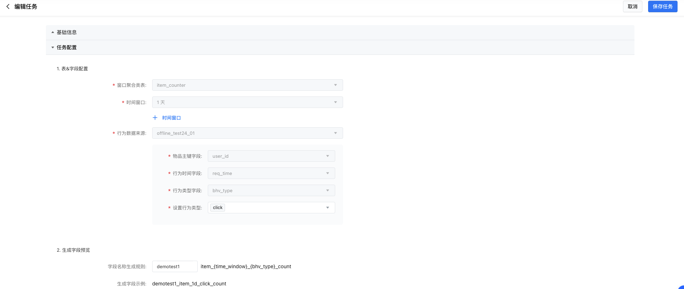Screen dimensions: 684x289
Task: Select text demotest1_item_1d_click_count
Action: (x=189, y=284)
